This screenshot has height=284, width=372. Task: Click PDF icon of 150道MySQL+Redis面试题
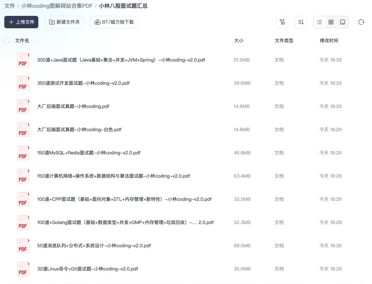(x=23, y=153)
